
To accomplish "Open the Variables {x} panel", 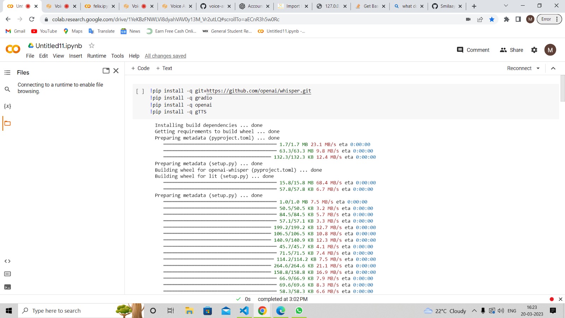I will [7, 106].
